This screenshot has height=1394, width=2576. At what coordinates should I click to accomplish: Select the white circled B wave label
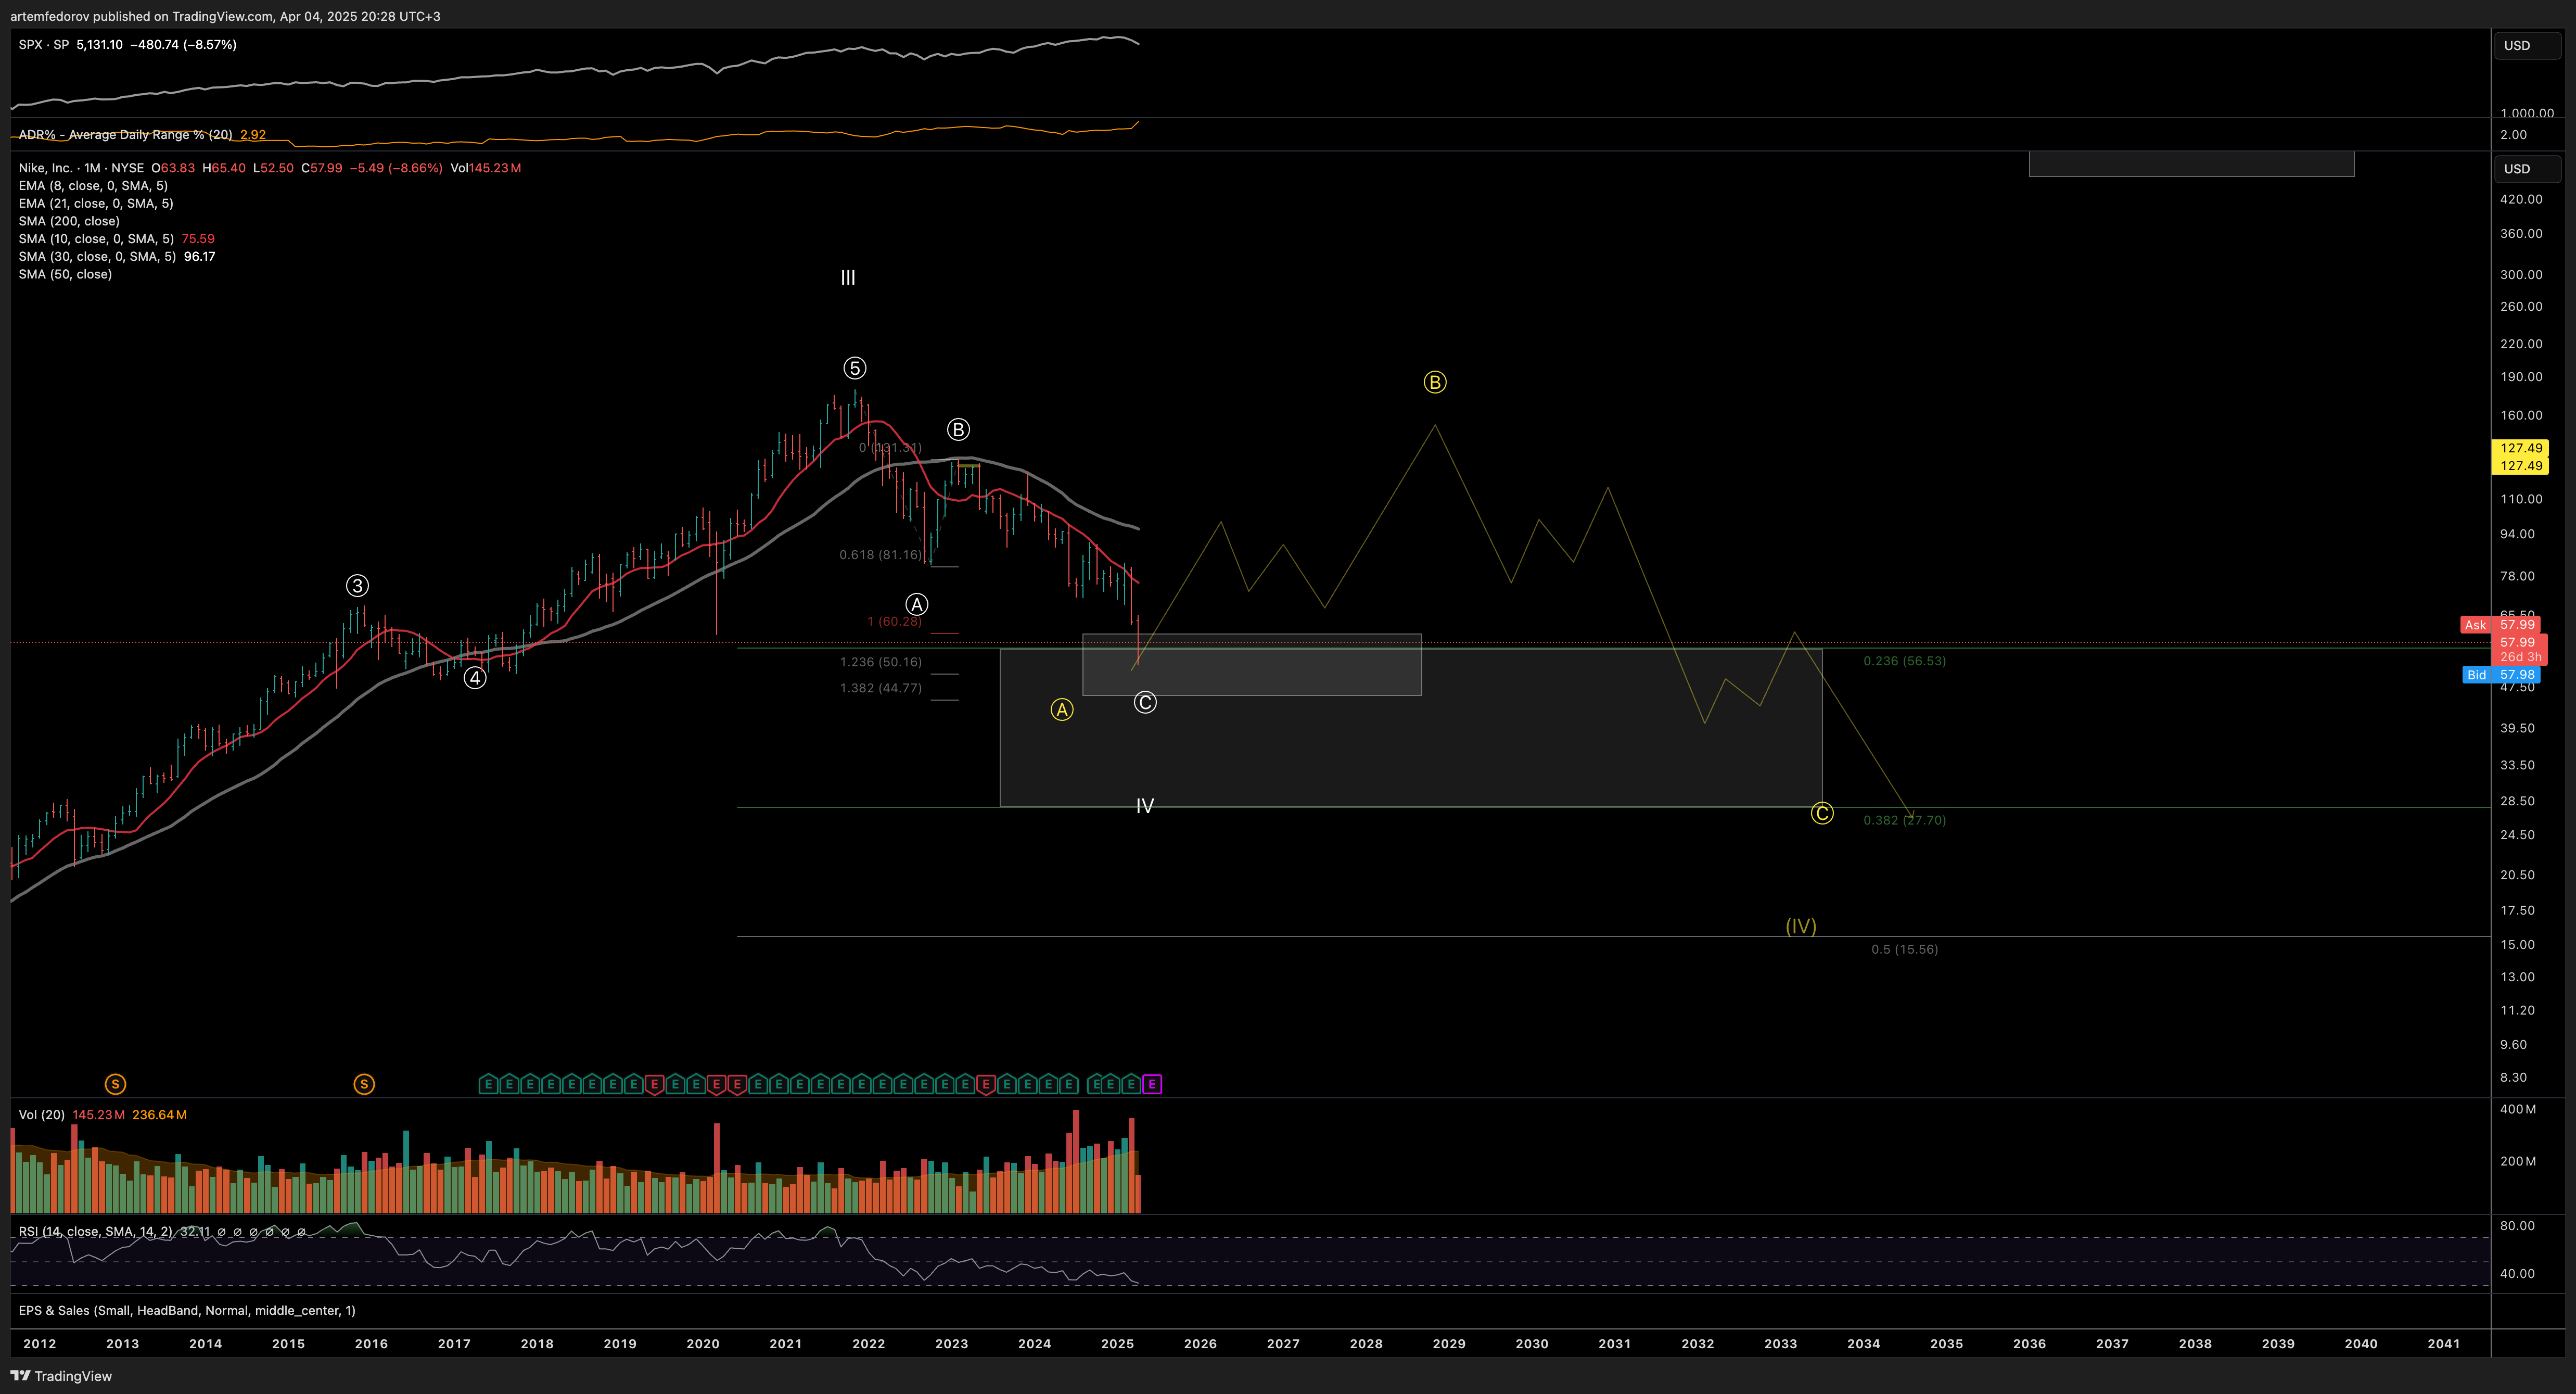click(958, 430)
